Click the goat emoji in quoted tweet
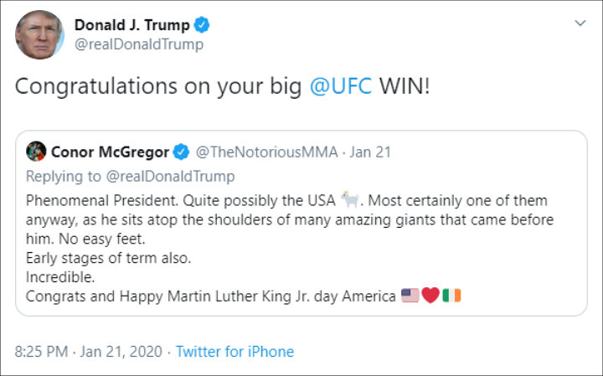Viewport: 603px width, 376px height. [349, 200]
